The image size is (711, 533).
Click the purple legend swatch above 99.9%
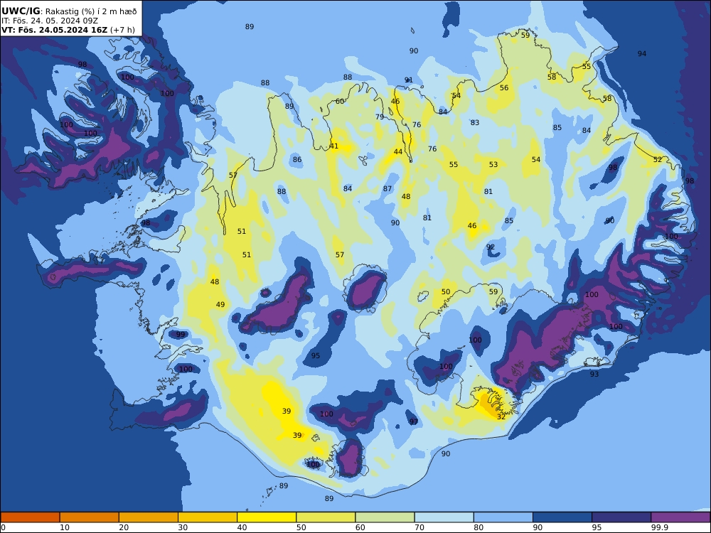tap(680, 517)
